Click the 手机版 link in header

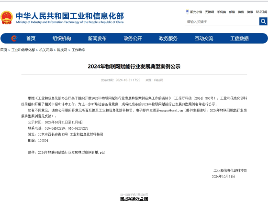222,12
